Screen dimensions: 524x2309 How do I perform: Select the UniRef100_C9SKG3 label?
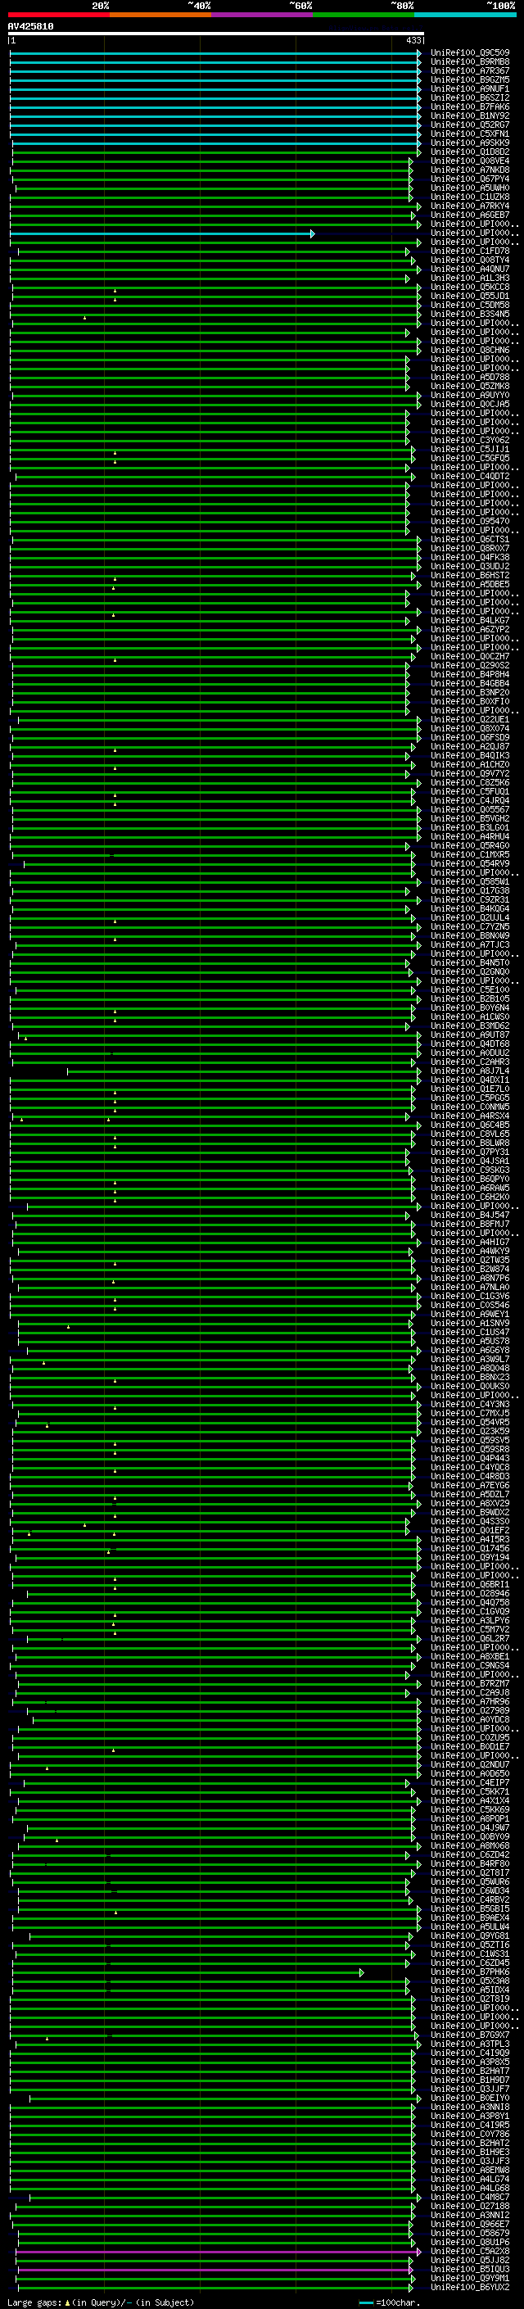point(469,1170)
